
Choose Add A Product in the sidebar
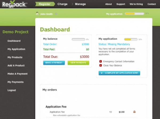pos(16,65)
